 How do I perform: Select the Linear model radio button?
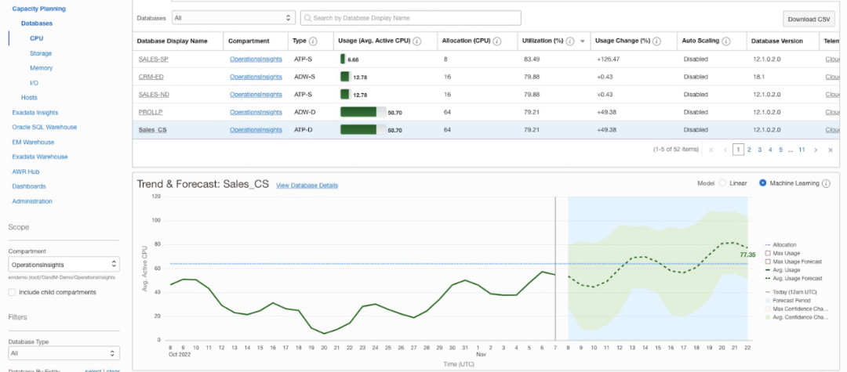click(x=722, y=183)
